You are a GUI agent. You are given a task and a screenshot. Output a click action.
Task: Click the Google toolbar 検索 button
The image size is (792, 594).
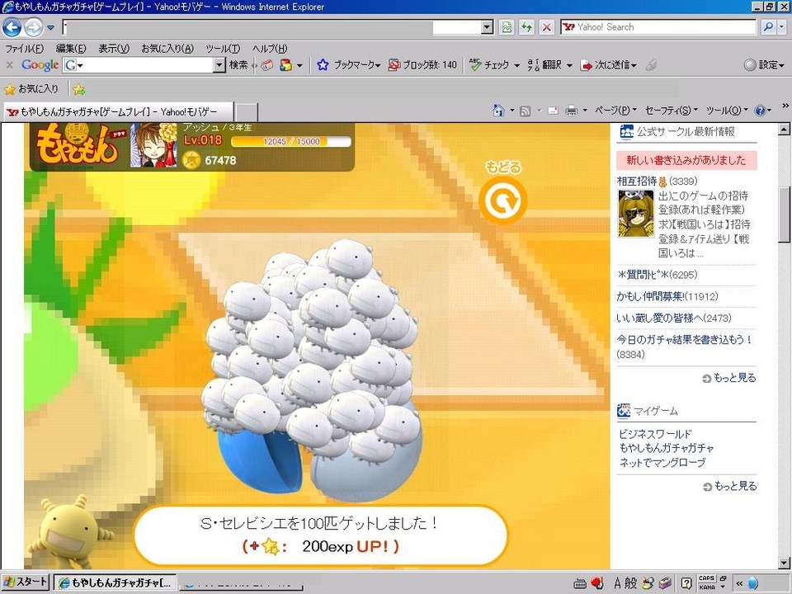click(x=238, y=64)
